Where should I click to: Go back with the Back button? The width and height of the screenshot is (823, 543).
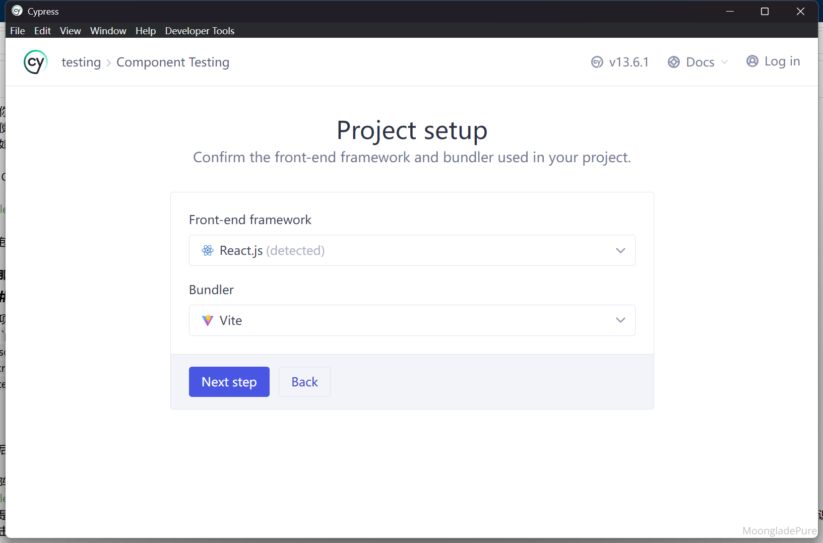tap(304, 382)
